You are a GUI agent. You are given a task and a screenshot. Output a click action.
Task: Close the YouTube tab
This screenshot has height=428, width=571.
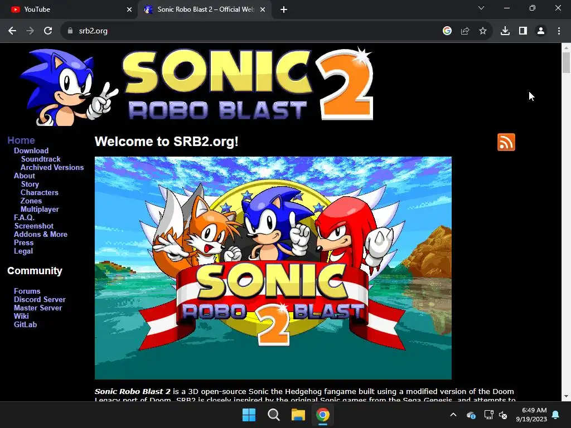[129, 9]
